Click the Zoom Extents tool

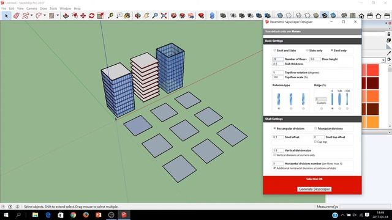click(x=164, y=16)
